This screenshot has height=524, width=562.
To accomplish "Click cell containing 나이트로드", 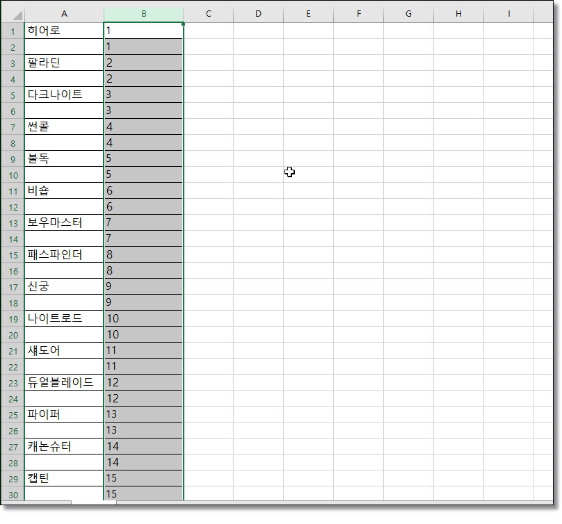I will click(64, 318).
